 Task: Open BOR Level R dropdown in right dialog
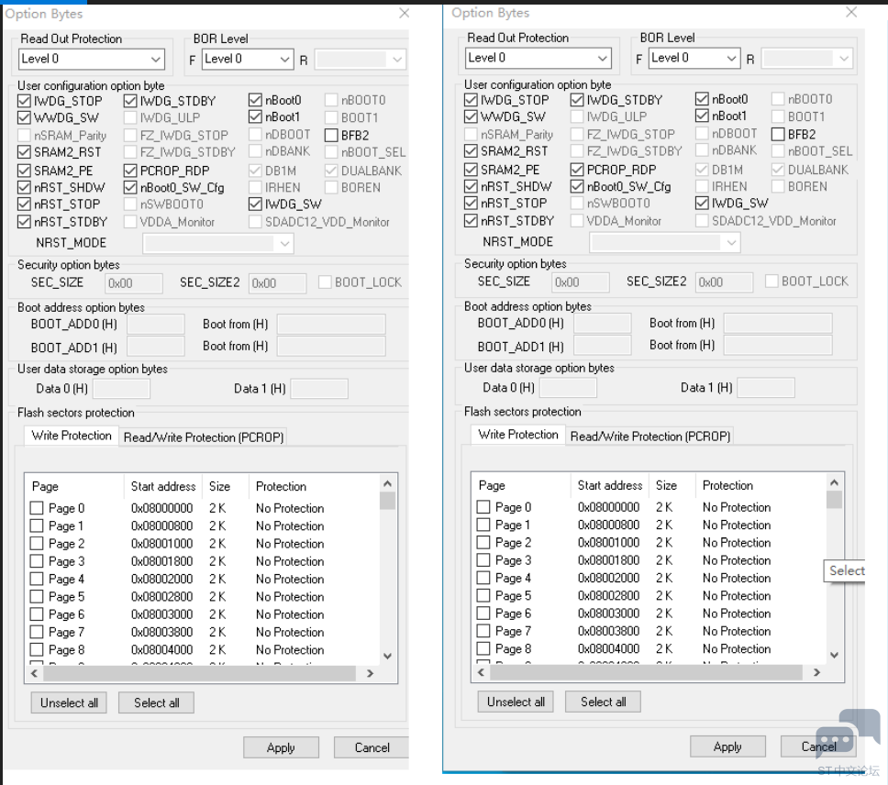click(807, 58)
